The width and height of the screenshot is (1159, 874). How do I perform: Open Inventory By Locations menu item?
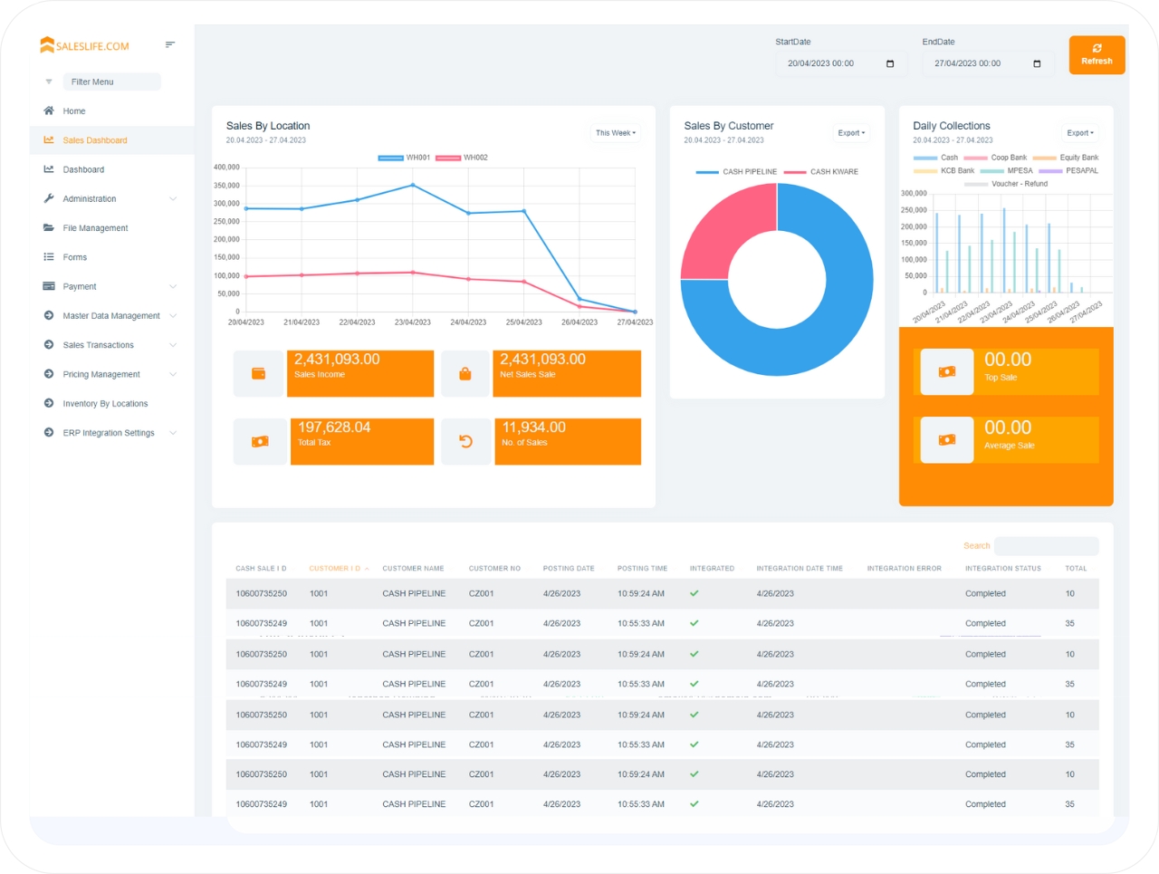tap(112, 403)
